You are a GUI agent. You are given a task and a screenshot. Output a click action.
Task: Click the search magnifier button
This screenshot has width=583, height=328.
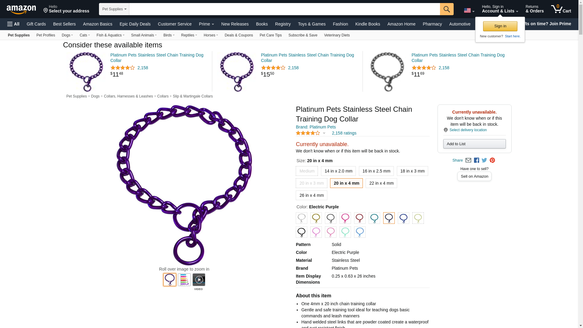tap(446, 9)
